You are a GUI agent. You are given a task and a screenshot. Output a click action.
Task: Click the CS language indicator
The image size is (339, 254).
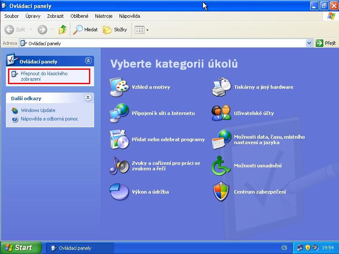click(x=284, y=248)
